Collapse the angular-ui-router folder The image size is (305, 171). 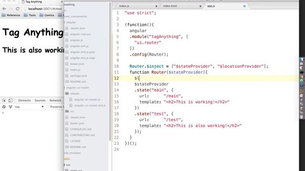77,87
